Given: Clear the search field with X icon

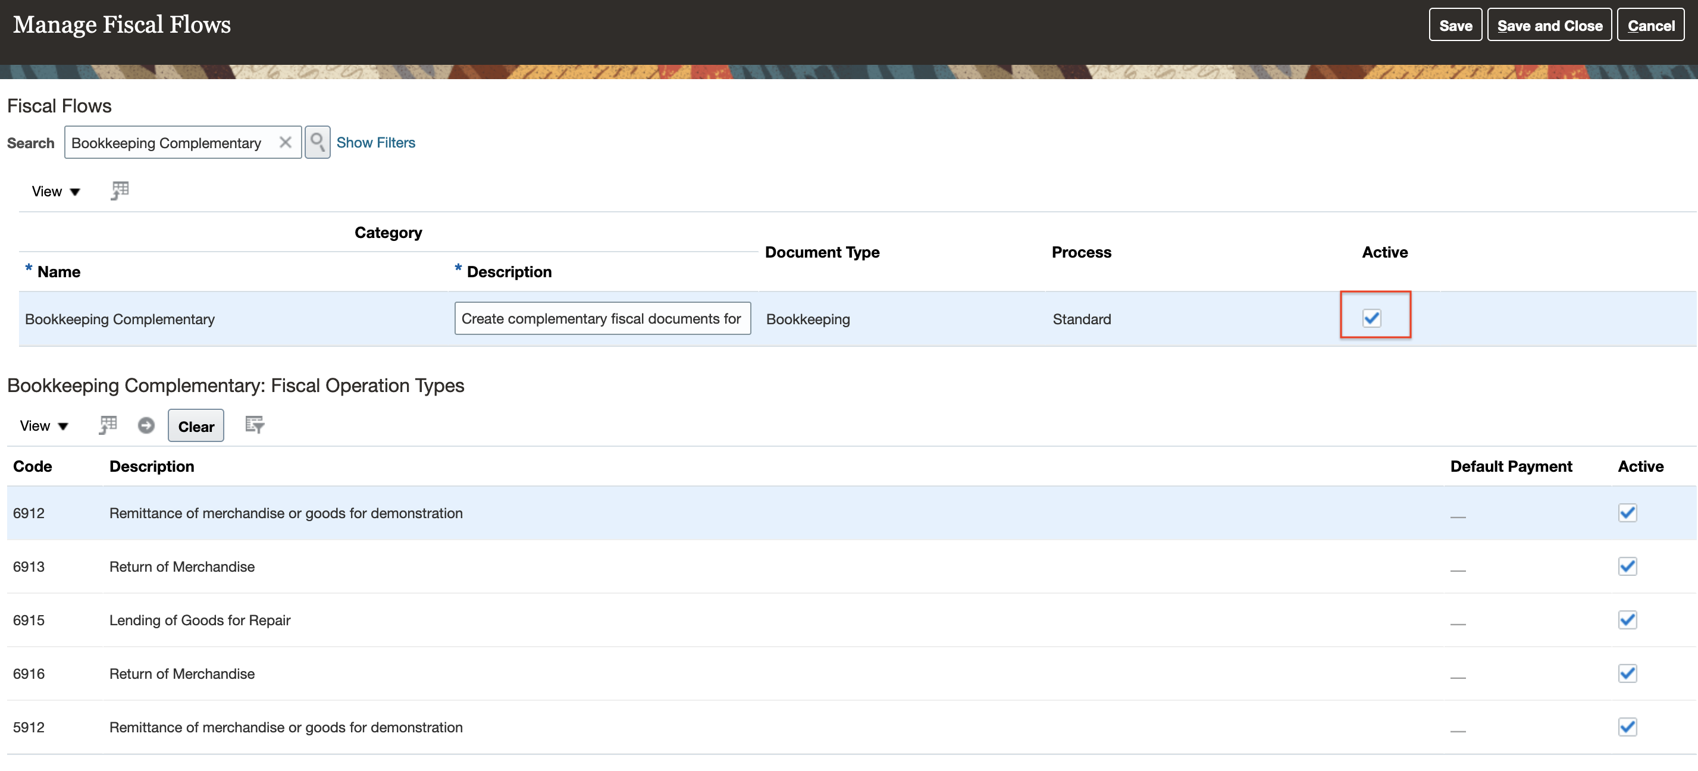Looking at the screenshot, I should (286, 142).
